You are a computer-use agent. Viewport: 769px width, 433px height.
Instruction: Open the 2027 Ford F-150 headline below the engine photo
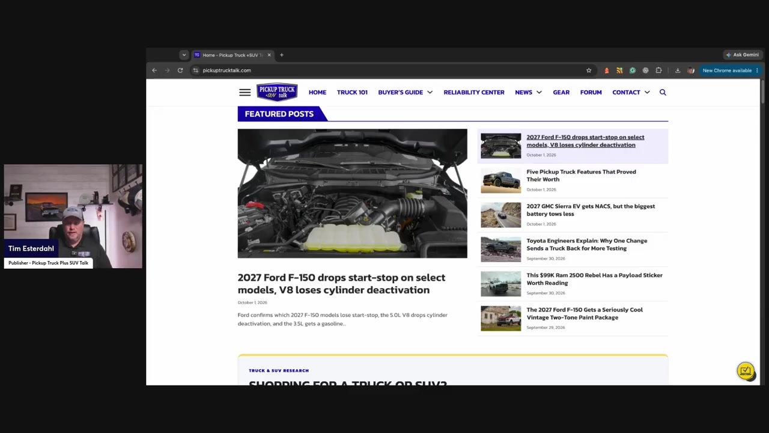341,283
